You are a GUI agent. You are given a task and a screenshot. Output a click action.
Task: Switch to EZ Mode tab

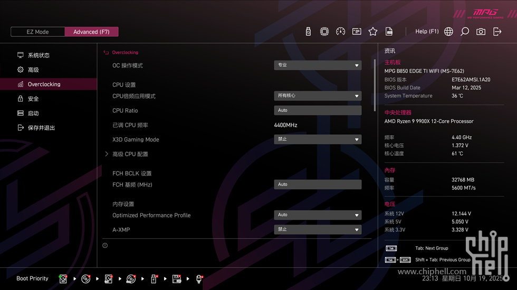click(37, 32)
